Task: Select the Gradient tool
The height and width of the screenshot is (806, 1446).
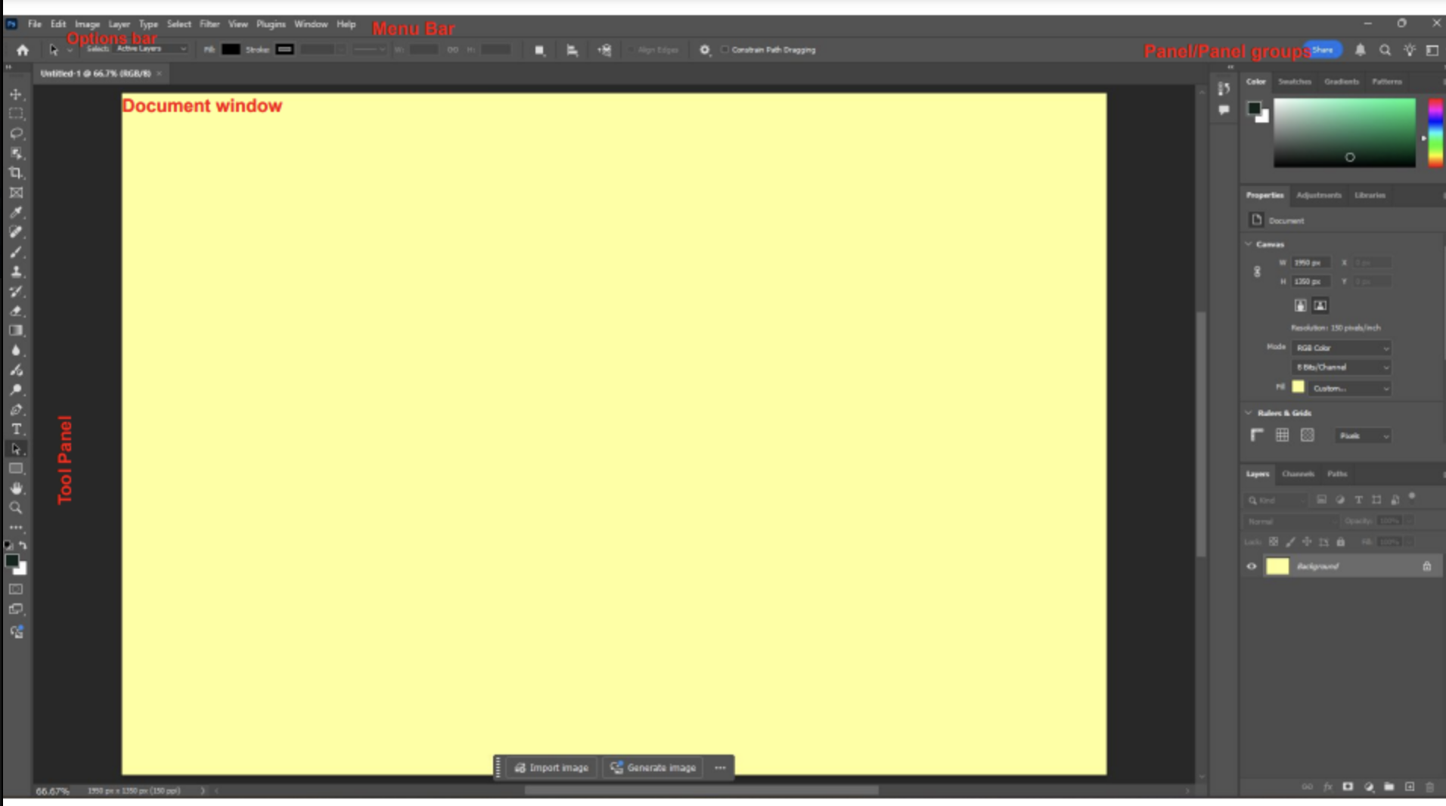Action: 16,330
